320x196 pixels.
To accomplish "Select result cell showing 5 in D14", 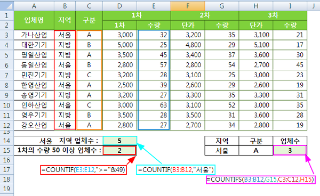I will pyautogui.click(x=119, y=141).
